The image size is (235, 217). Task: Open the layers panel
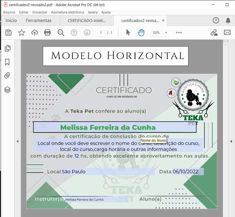pyautogui.click(x=8, y=90)
